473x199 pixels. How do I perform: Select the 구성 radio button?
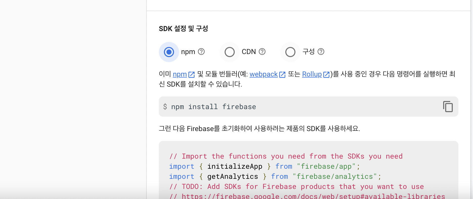point(290,52)
